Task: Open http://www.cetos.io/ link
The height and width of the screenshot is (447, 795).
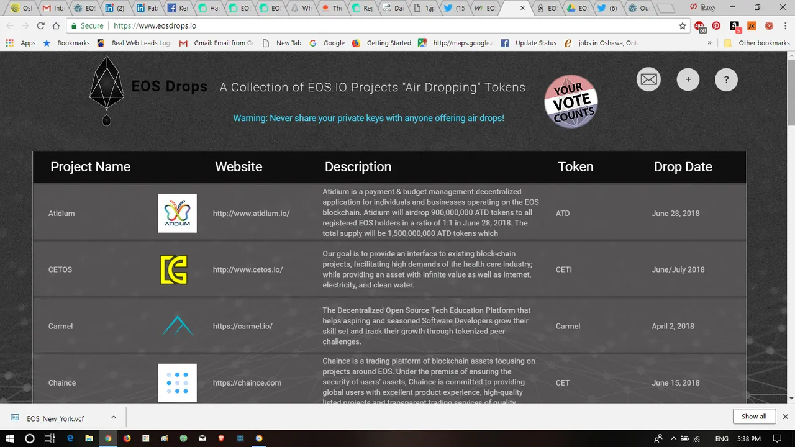Action: [248, 269]
